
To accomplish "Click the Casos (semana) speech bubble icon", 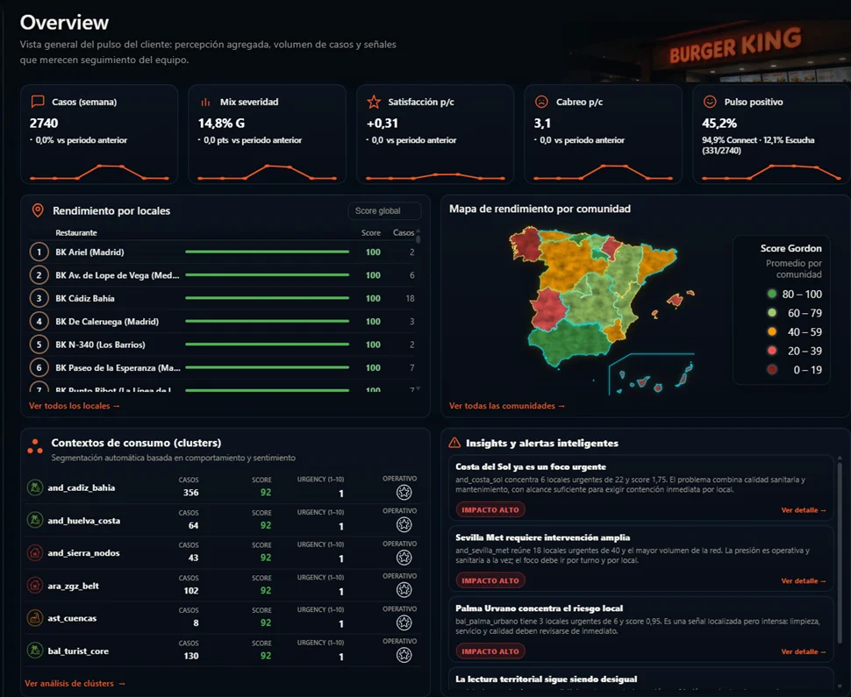I will (38, 102).
